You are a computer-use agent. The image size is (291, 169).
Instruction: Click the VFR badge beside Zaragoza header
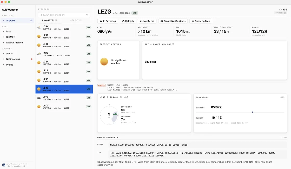point(135,13)
